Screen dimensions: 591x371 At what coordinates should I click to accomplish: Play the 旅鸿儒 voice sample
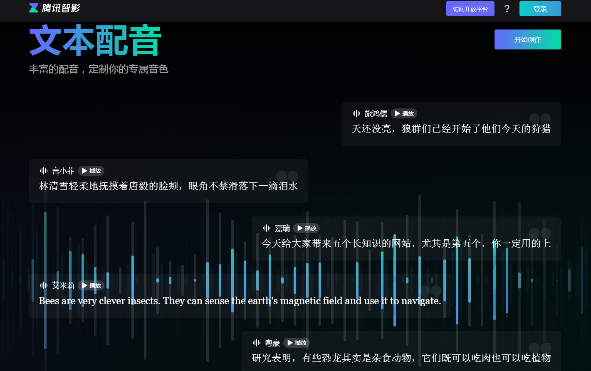pyautogui.click(x=403, y=113)
